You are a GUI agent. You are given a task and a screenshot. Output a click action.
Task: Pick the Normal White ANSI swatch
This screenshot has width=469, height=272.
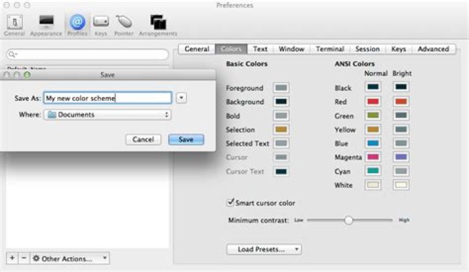pos(373,185)
